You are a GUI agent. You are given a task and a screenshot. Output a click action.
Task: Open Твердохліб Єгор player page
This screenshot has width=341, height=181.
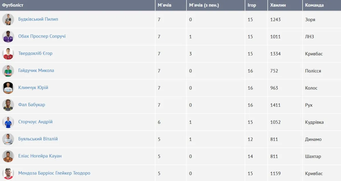tap(35, 53)
